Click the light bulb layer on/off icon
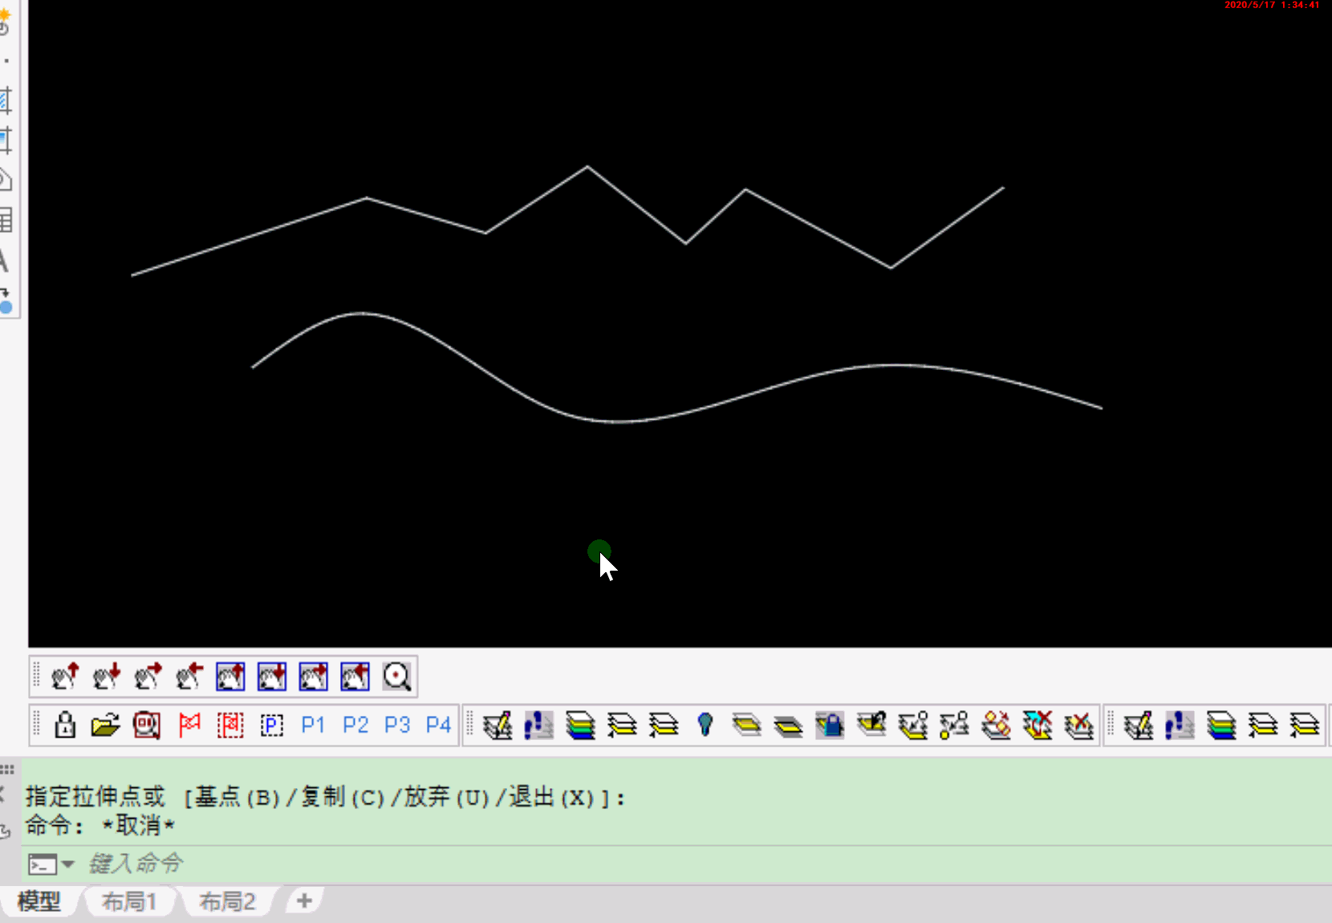 click(705, 725)
